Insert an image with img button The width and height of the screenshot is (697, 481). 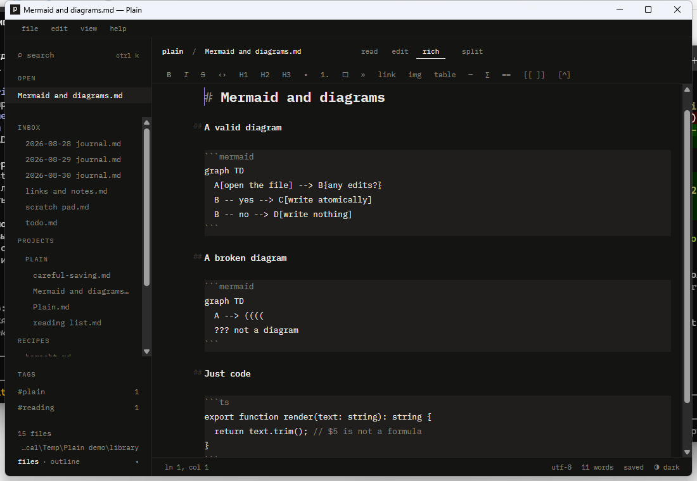(x=415, y=75)
